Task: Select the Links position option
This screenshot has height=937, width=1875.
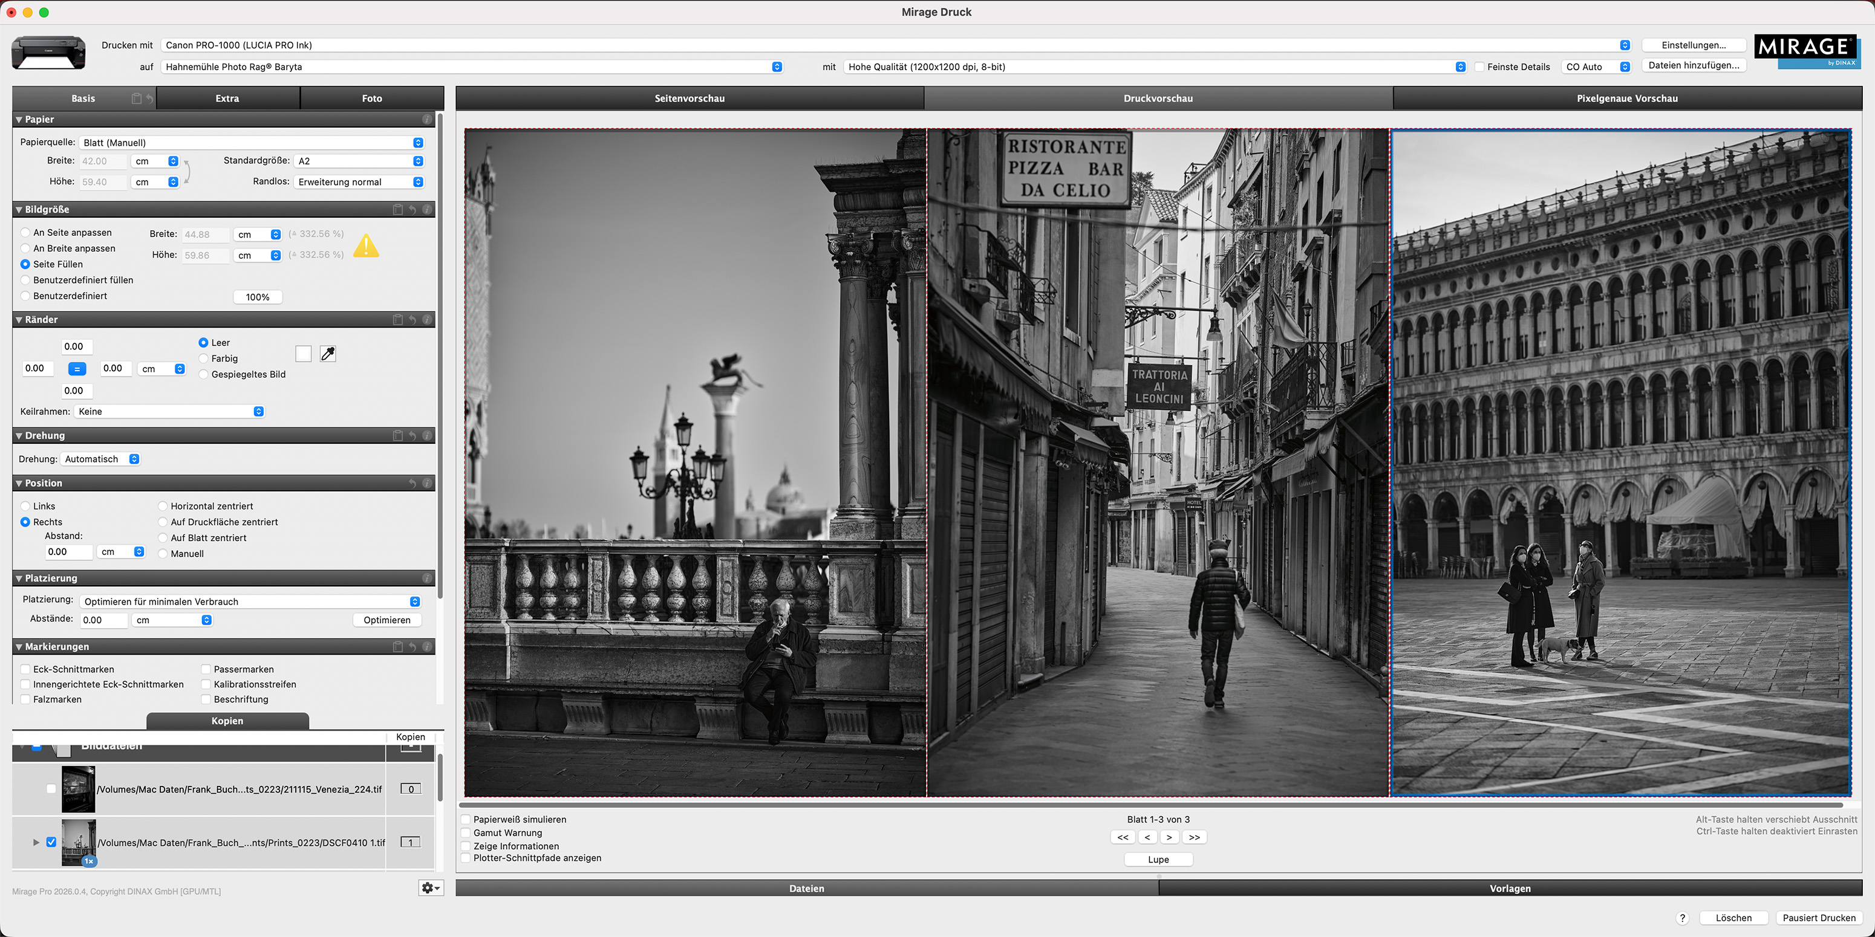Action: click(x=25, y=507)
